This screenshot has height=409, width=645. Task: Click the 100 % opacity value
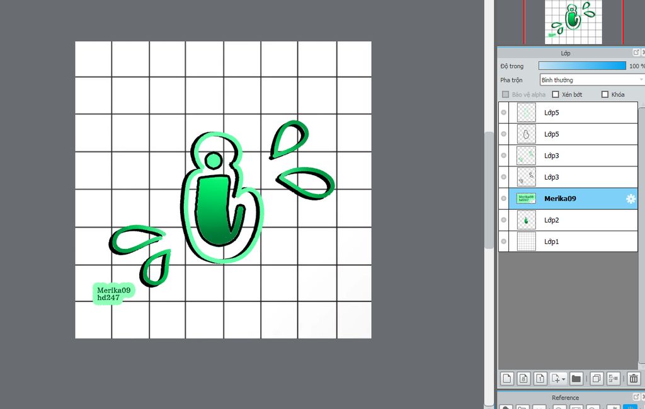click(x=636, y=66)
